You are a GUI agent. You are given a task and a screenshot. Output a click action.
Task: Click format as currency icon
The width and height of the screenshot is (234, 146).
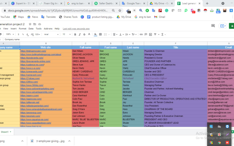coord(18,34)
